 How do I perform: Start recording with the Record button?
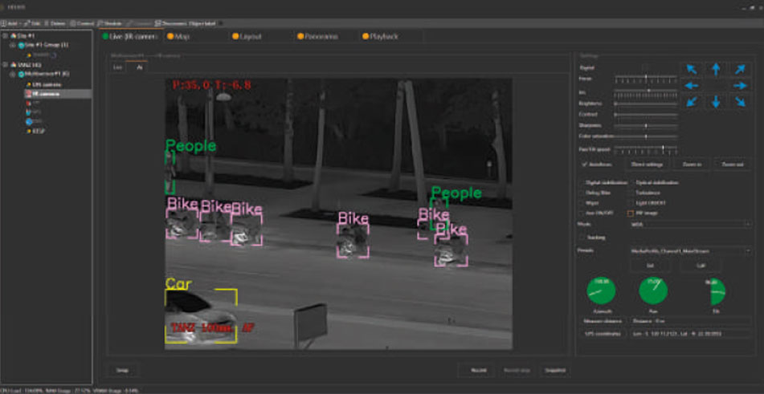point(478,370)
